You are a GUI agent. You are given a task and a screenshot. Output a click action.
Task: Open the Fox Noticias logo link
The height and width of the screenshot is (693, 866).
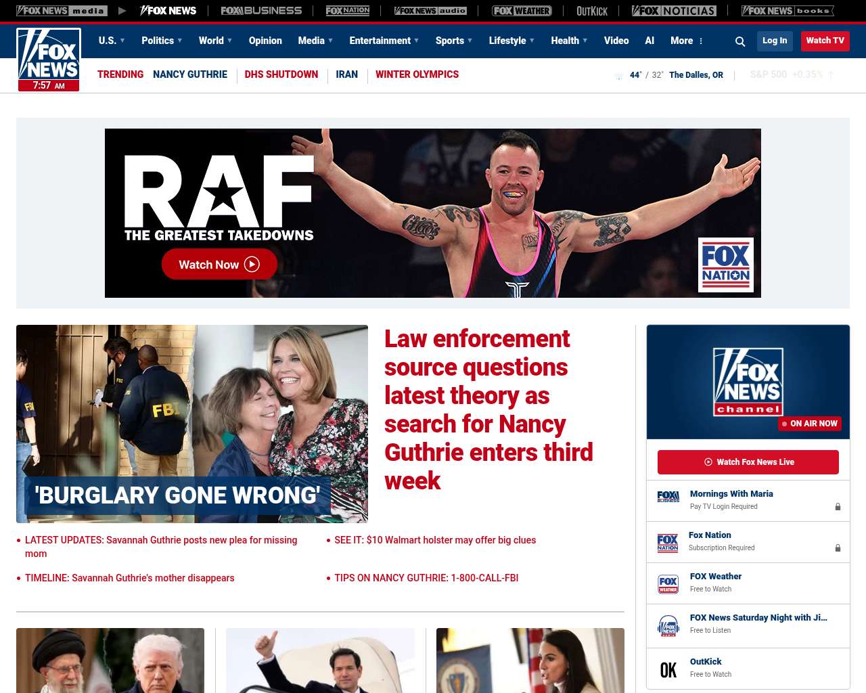(674, 11)
